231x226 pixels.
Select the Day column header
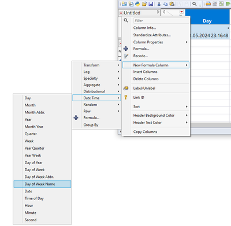pos(207,21)
